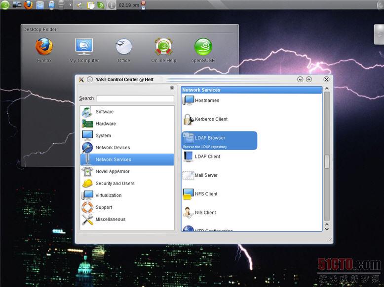The width and height of the screenshot is (384, 287).
Task: Open Online Help in the Desktop Folder
Action: coord(163,50)
